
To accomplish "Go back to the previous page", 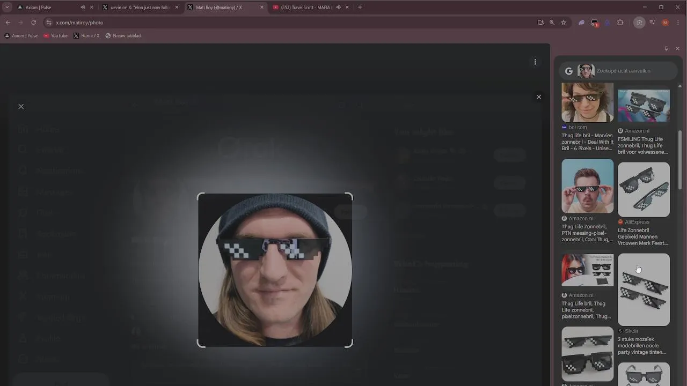I will 8,23.
